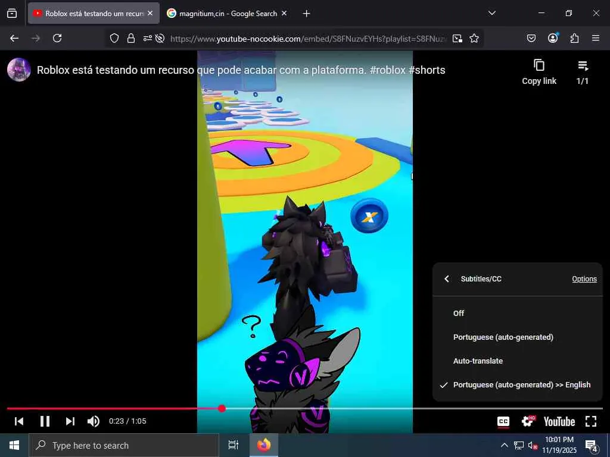Mute the video volume
The image size is (610, 457).
click(x=94, y=421)
